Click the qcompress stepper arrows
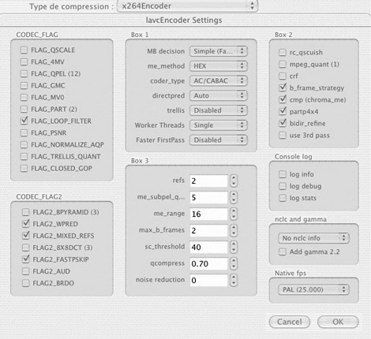 point(234,263)
